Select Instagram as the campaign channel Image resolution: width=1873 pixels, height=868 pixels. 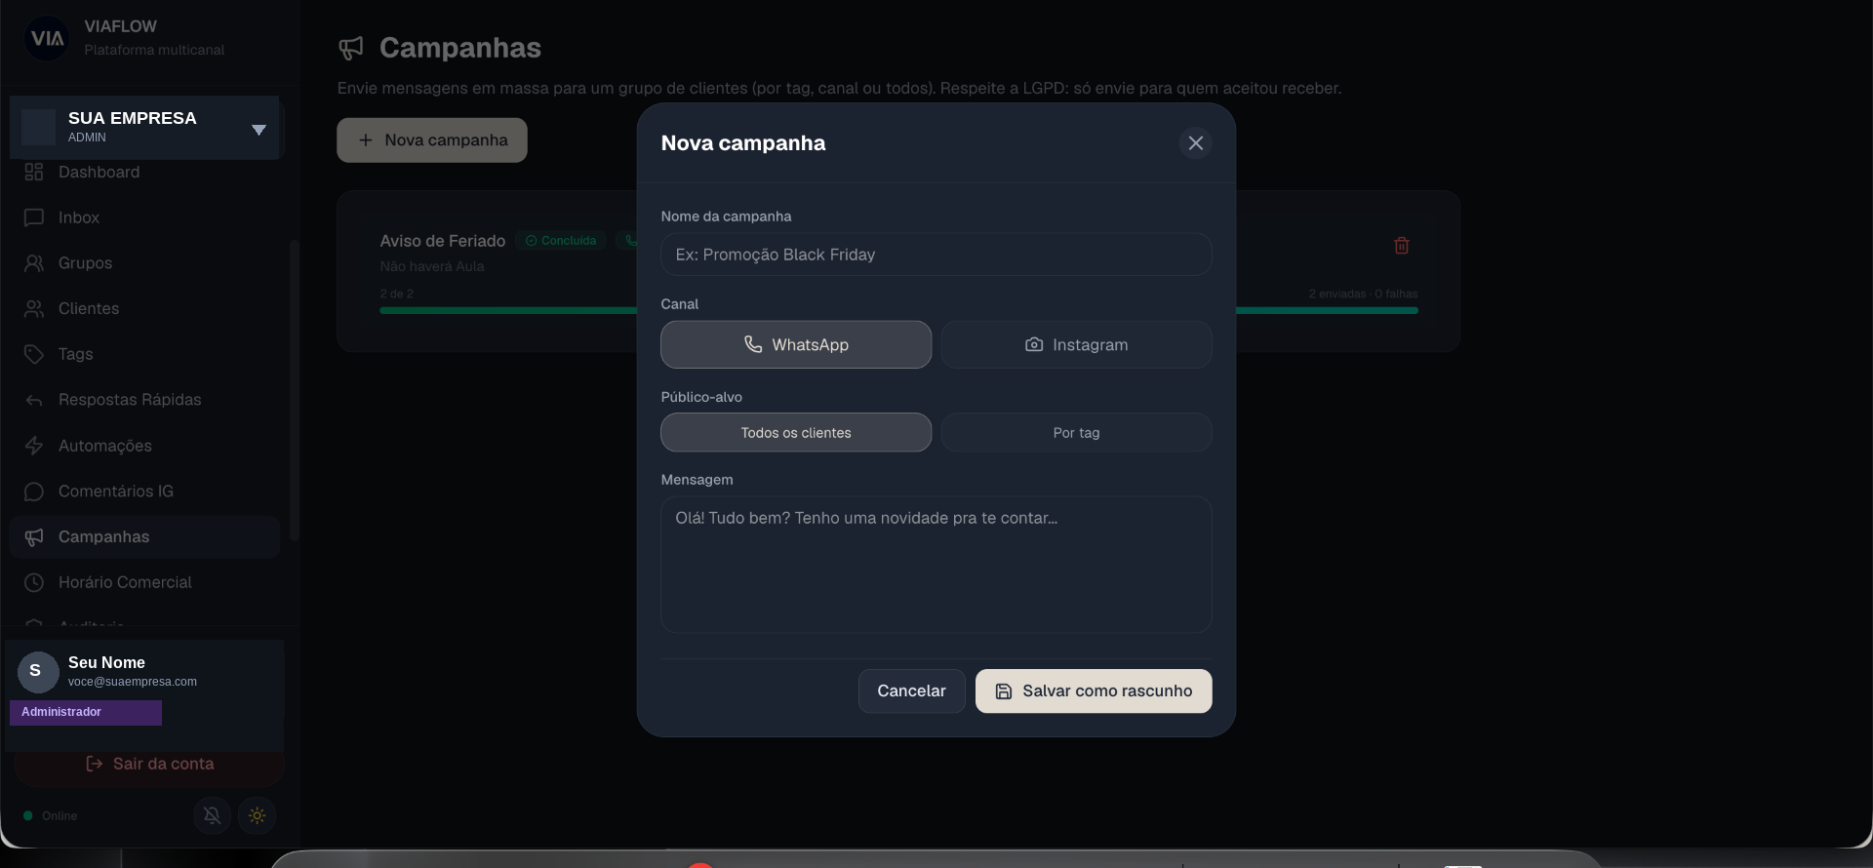[1076, 344]
